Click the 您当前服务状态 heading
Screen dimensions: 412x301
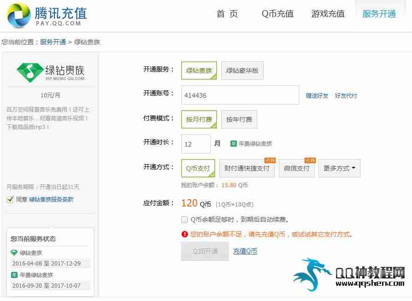coord(33,239)
